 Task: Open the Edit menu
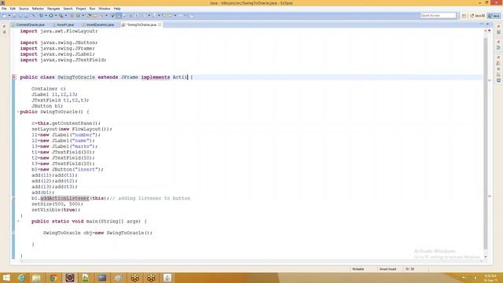[13, 9]
